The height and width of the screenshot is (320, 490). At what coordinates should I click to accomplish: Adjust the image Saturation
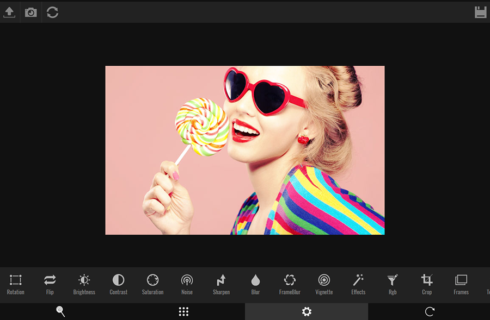(x=152, y=283)
